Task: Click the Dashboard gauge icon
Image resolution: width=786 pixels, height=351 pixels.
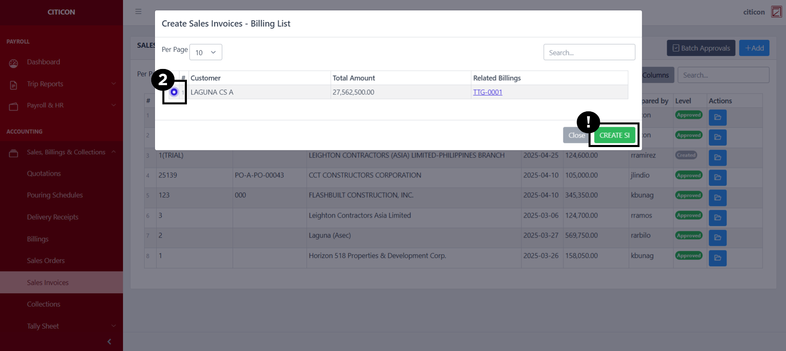Action: click(14, 64)
